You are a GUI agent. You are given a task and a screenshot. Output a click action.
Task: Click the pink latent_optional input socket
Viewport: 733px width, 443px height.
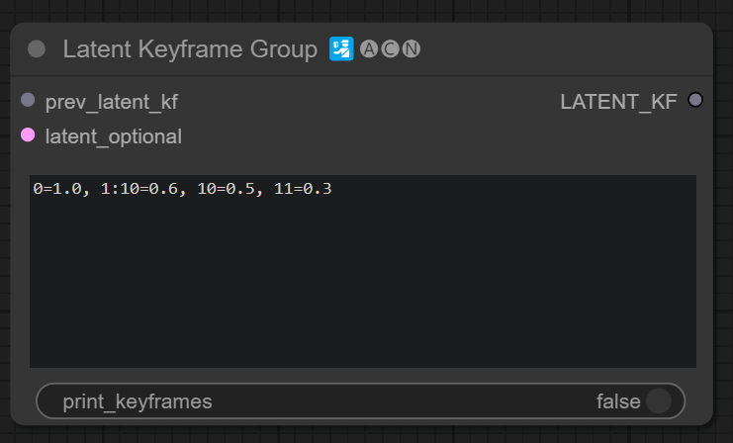pyautogui.click(x=28, y=134)
